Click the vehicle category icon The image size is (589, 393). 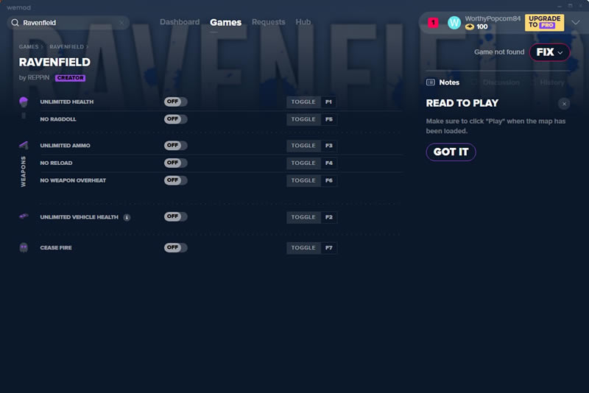pyautogui.click(x=24, y=216)
